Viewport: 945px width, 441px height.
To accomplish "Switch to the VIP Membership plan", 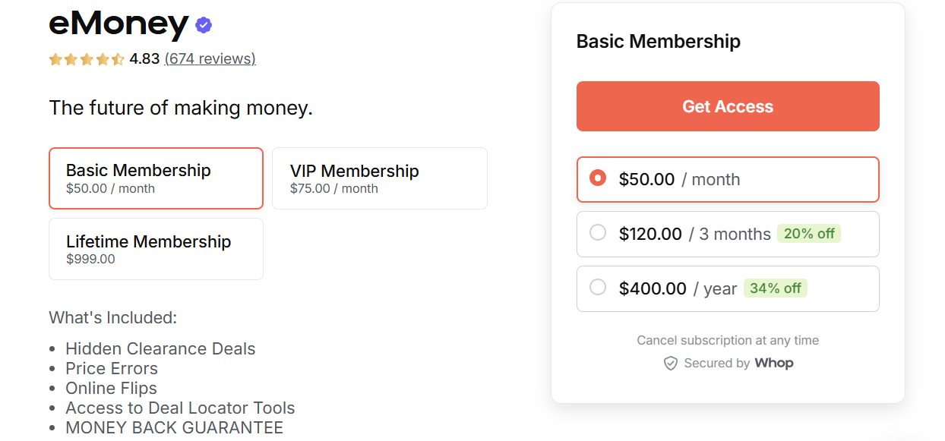I will point(379,178).
